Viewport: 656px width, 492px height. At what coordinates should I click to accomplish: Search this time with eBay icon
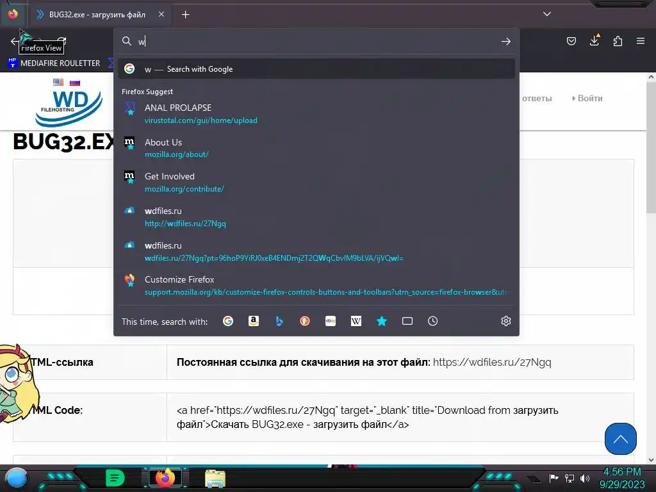coord(331,321)
